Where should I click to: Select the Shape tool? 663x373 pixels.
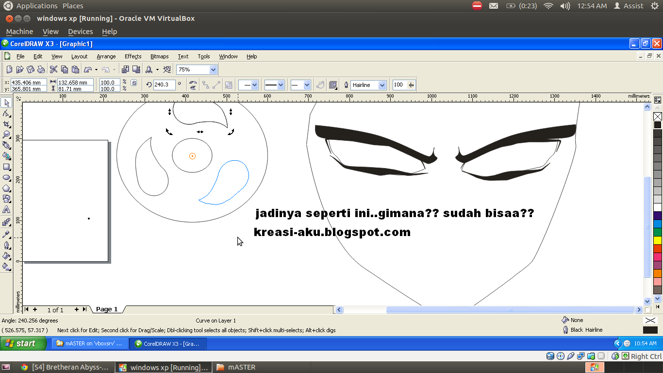click(6, 113)
